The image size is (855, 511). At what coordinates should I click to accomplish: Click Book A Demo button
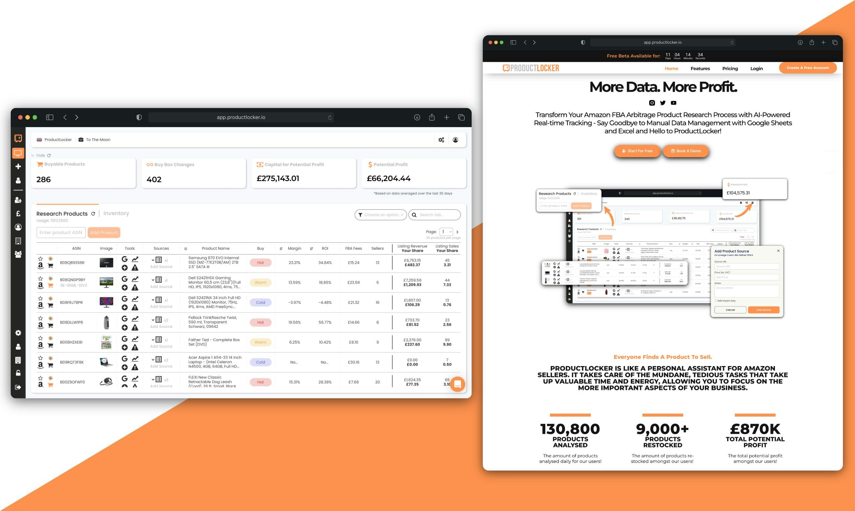pyautogui.click(x=686, y=151)
